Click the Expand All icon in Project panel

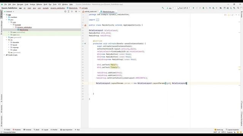tap(68, 11)
